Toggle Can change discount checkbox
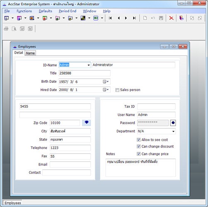 click(138, 147)
